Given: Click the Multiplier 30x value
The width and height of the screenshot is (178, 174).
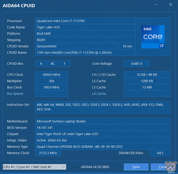Looking at the screenshot, I should 51,81.
